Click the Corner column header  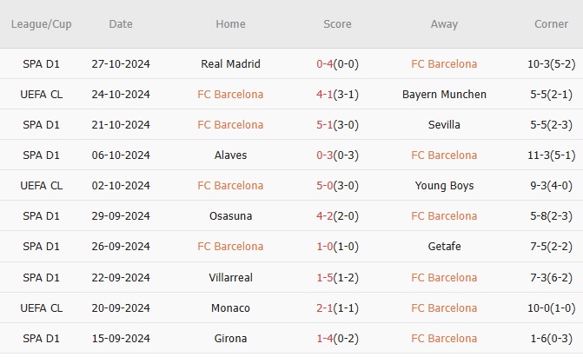(552, 24)
